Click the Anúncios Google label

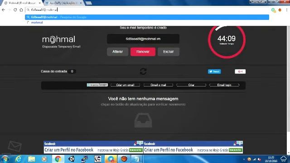click(x=97, y=85)
